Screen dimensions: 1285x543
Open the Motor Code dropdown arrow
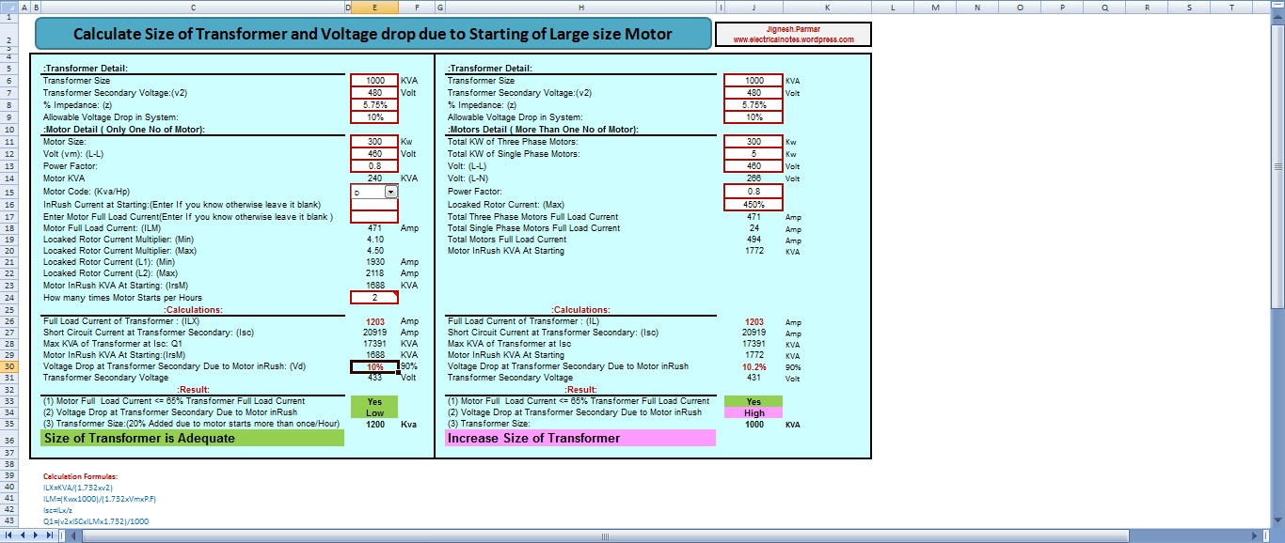[x=391, y=192]
